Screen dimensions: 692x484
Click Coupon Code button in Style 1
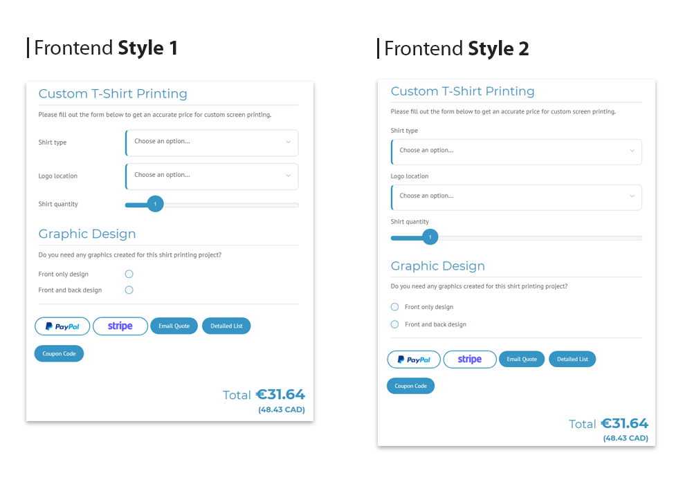coord(59,353)
